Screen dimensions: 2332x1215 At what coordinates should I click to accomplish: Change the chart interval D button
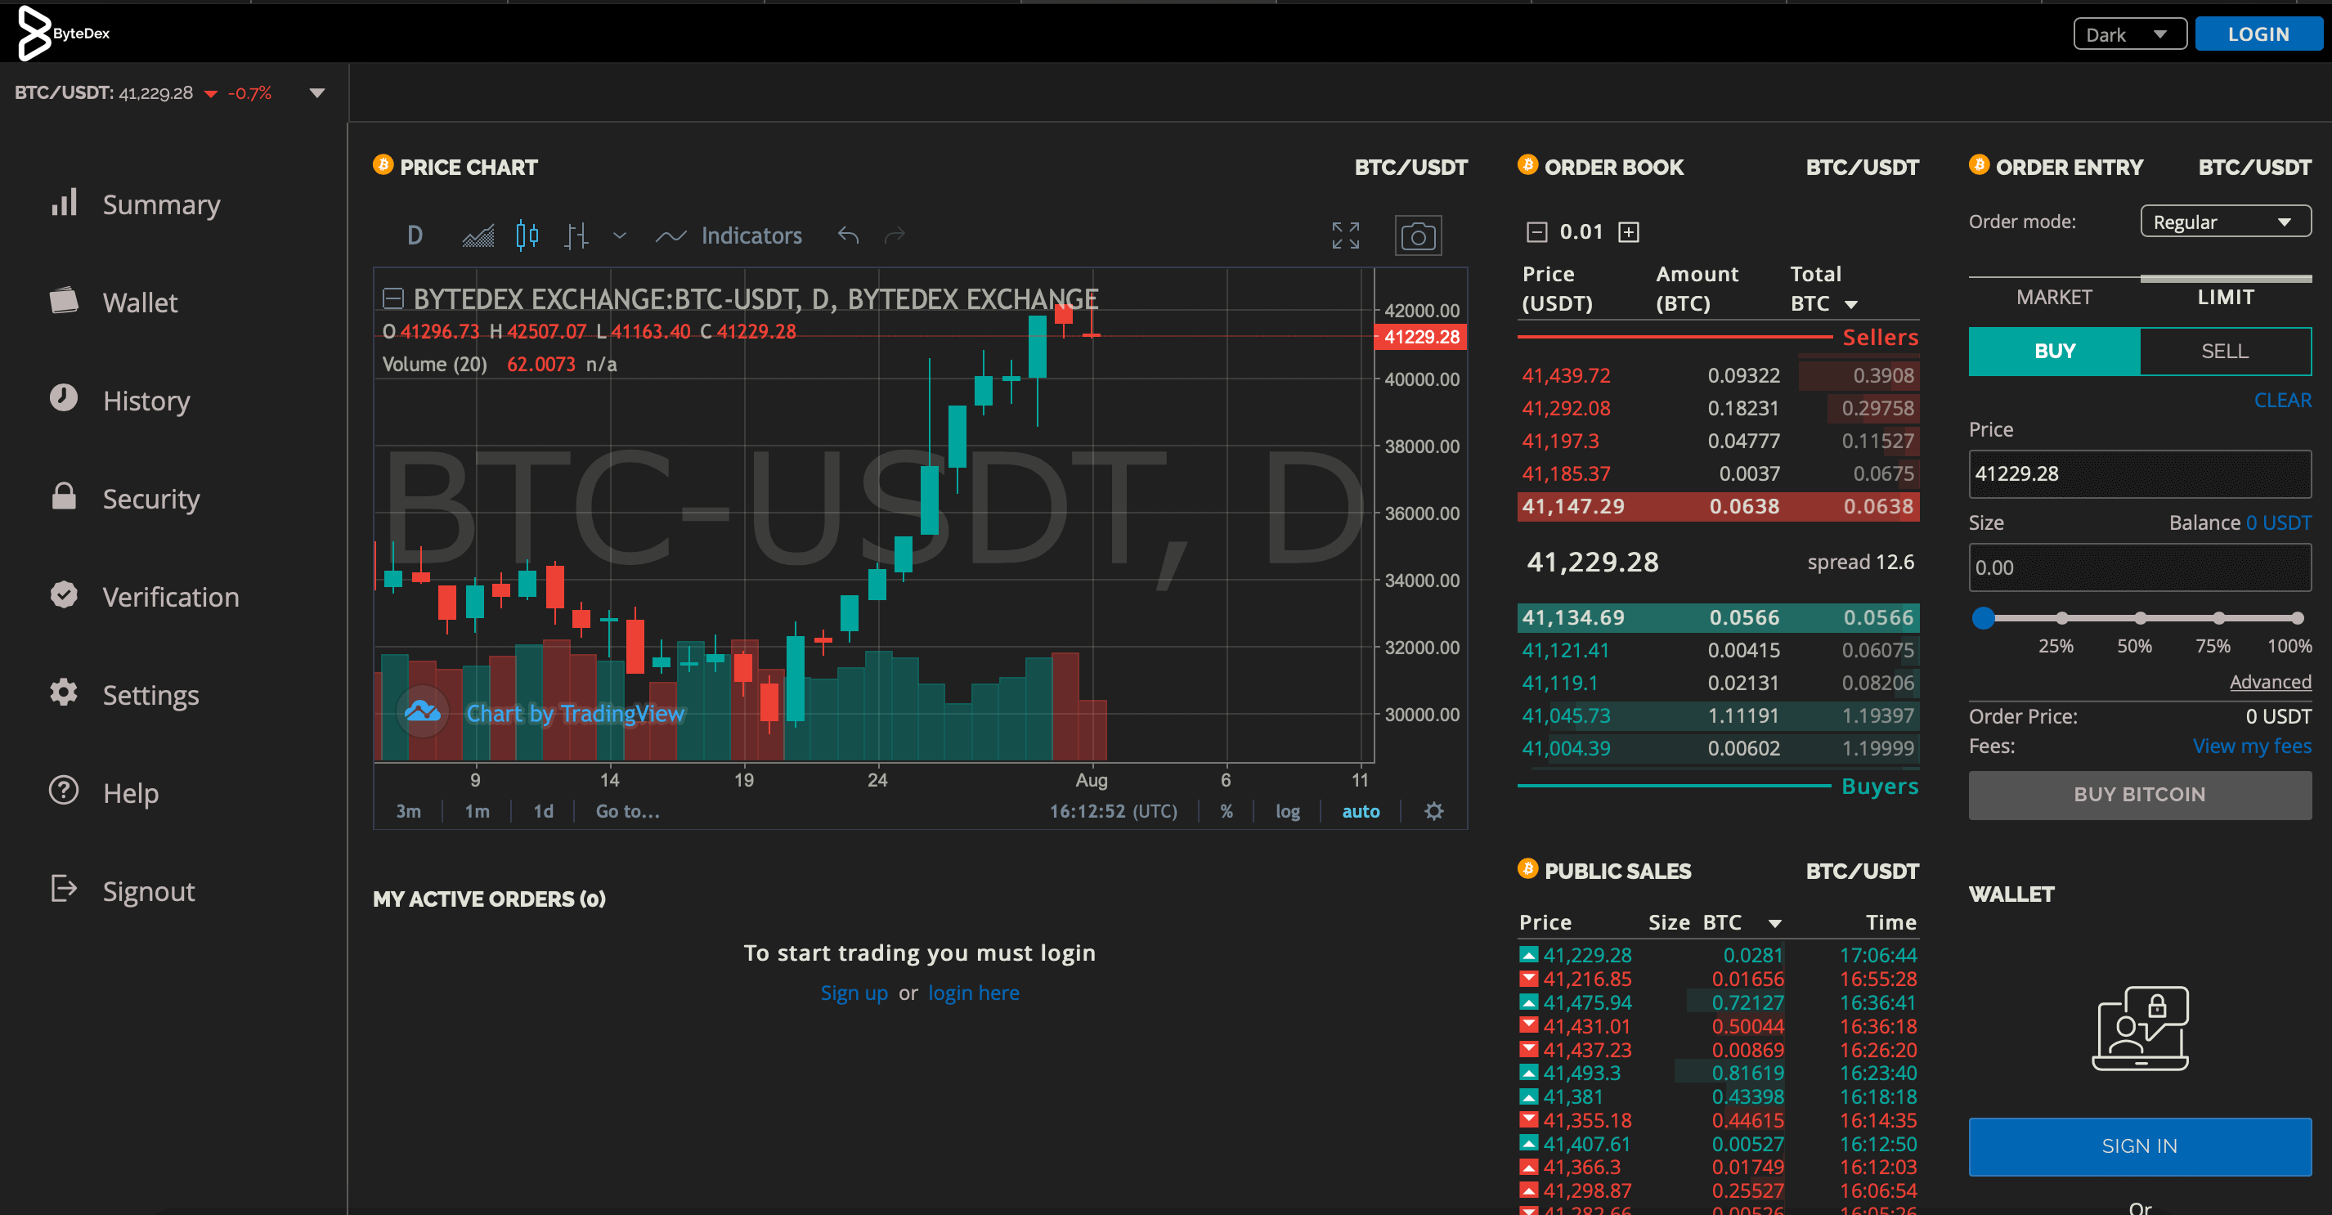tap(415, 236)
